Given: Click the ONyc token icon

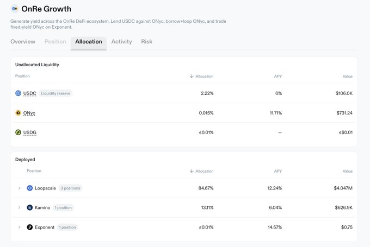Looking at the screenshot, I should [18, 113].
